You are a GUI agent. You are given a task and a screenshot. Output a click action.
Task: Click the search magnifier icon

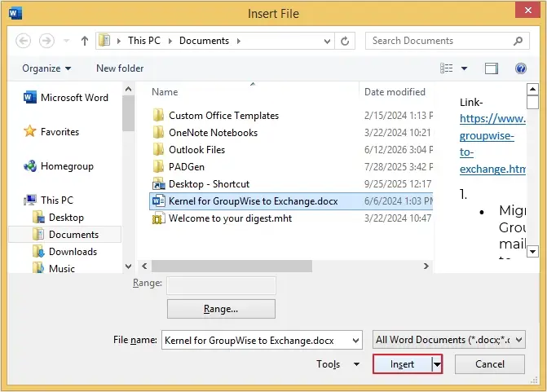click(518, 41)
